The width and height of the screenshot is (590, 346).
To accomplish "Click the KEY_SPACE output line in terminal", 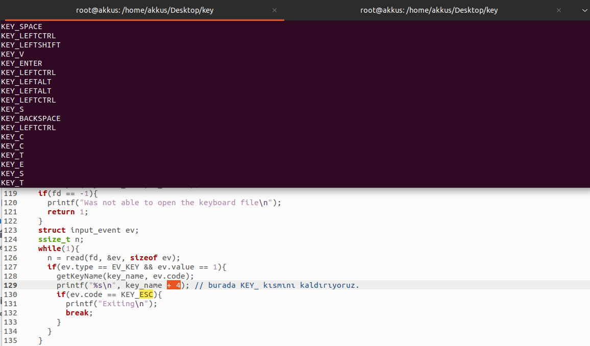I will coord(21,27).
